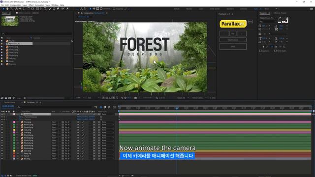
Task: Open the font style dropdown
Action: pyautogui.click(x=267, y=22)
